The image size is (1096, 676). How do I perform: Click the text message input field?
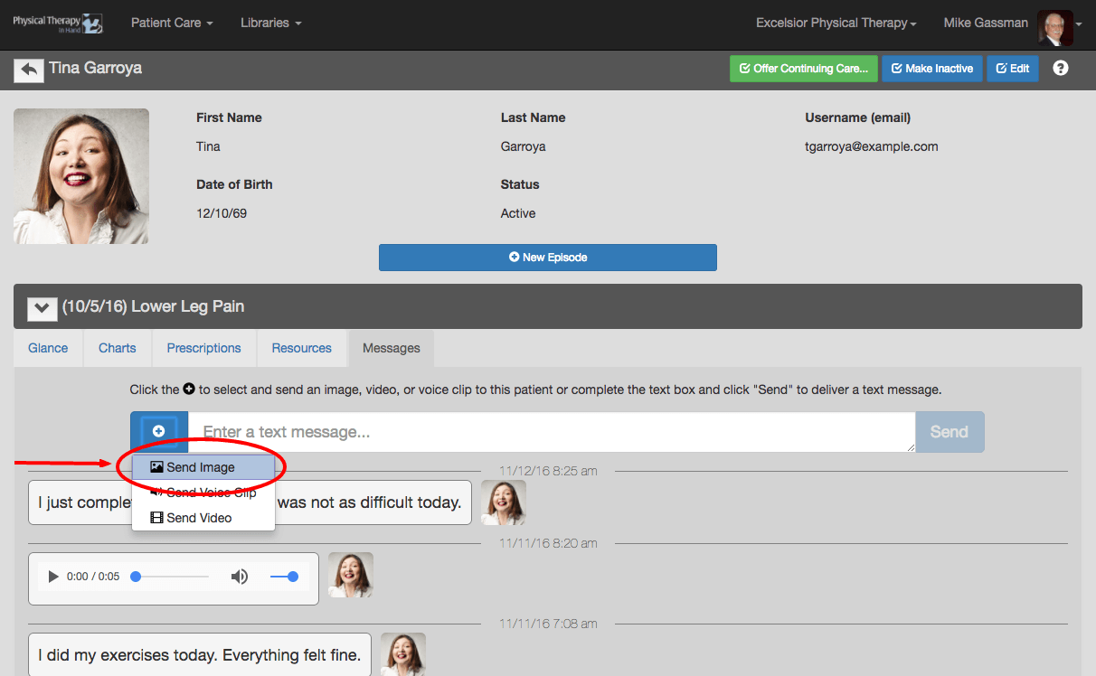click(552, 432)
